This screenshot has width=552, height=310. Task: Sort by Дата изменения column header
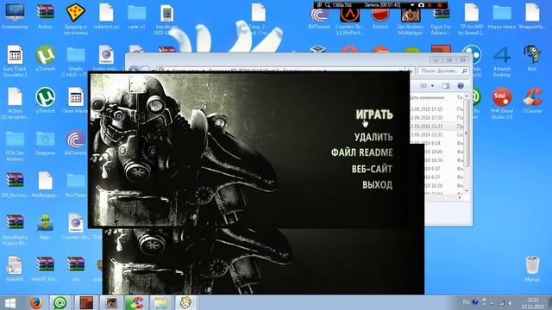427,97
